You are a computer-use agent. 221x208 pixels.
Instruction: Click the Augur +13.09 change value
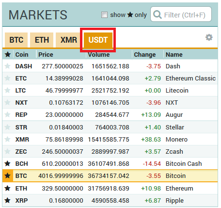tap(151, 115)
